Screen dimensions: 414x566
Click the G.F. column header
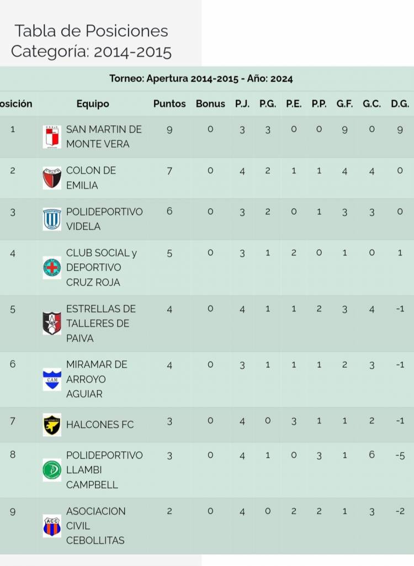344,104
